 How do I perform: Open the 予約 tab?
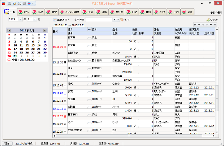coord(174,12)
